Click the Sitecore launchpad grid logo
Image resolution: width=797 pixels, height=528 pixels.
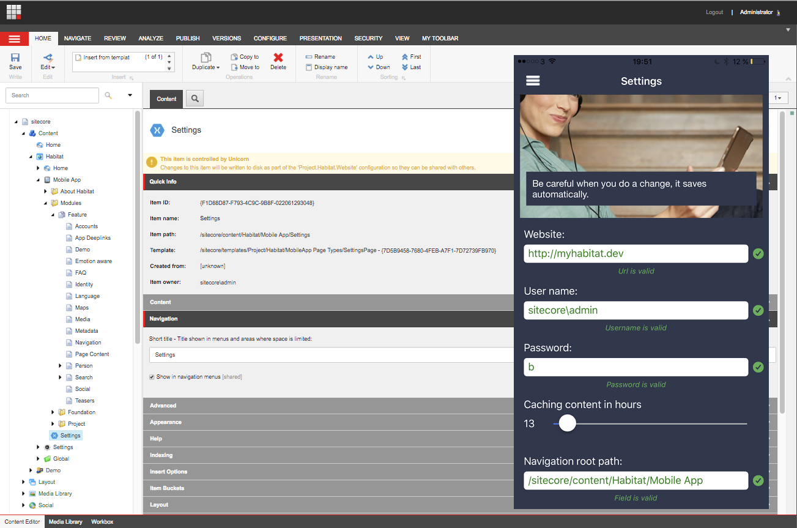tap(14, 12)
